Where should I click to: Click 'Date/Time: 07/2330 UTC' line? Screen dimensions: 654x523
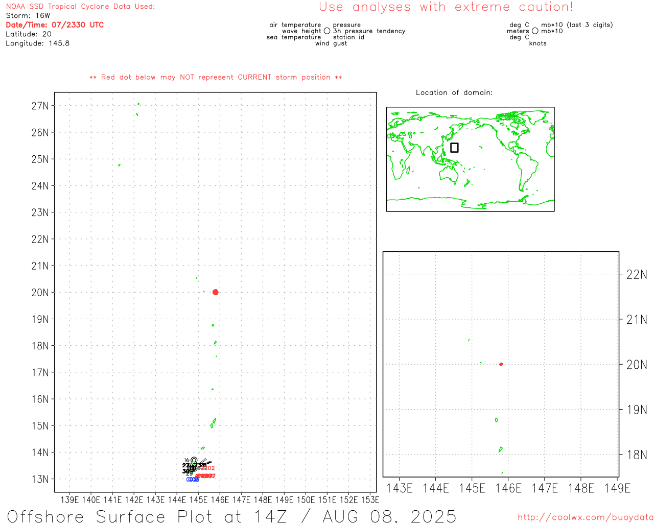coord(55,25)
